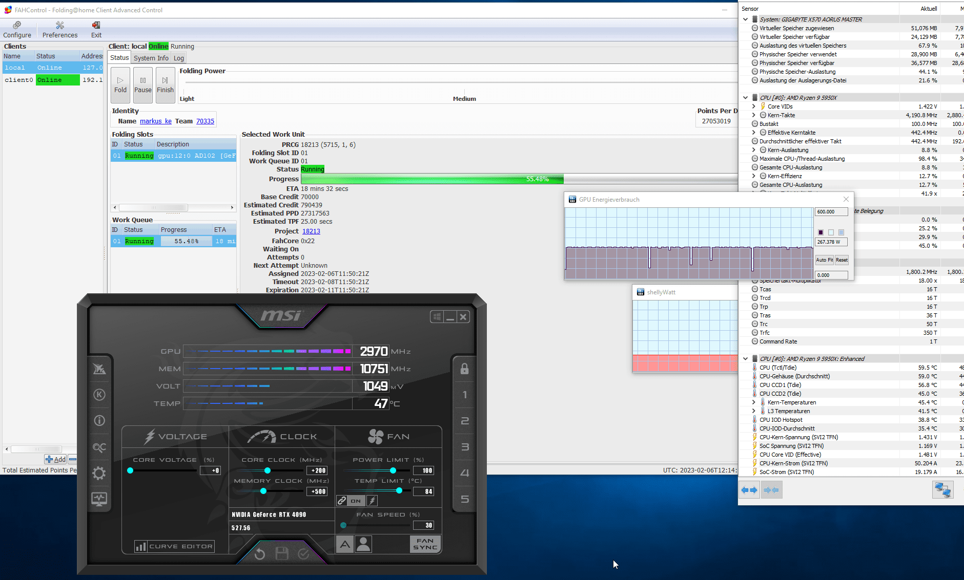
Task: Add a new client with Add button
Action: coord(55,459)
